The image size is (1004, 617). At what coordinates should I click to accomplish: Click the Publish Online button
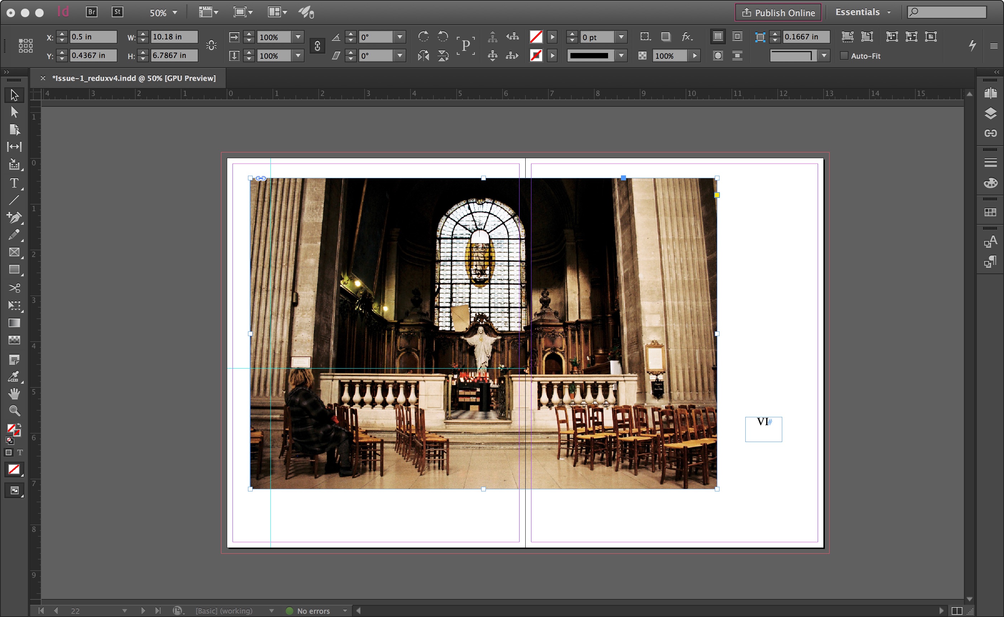pos(778,13)
